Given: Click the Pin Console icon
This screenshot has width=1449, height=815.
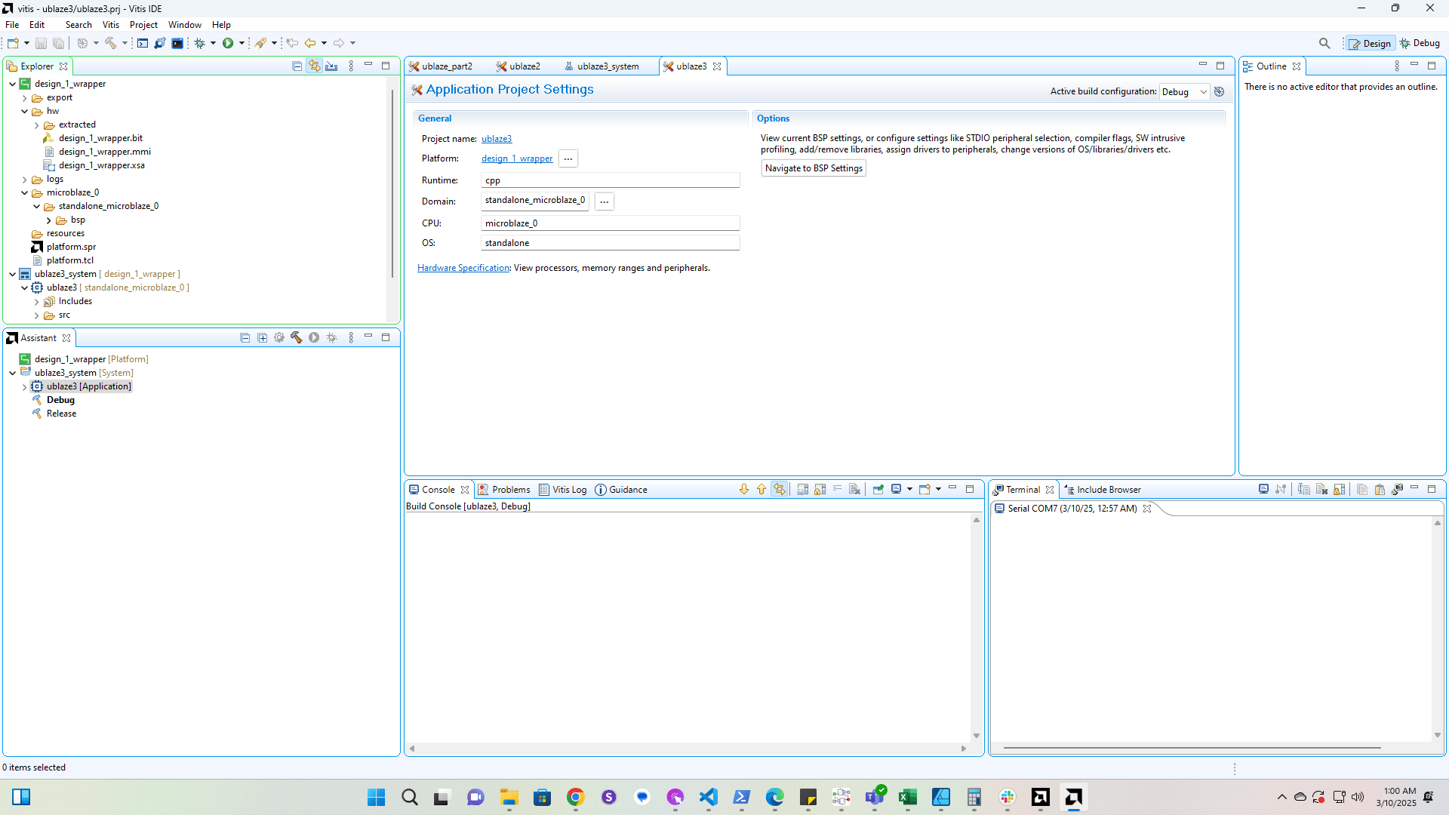Looking at the screenshot, I should point(878,490).
